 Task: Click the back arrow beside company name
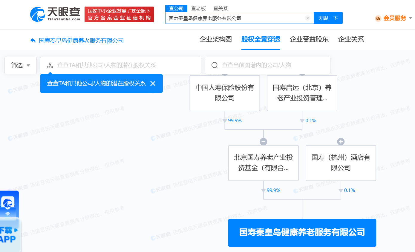tap(33, 41)
